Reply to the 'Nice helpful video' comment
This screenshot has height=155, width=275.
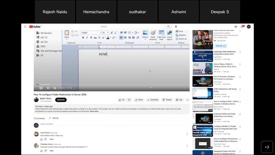point(52,139)
